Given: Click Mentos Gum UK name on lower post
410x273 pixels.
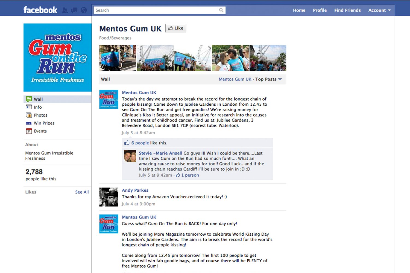Looking at the screenshot, I should click(139, 217).
